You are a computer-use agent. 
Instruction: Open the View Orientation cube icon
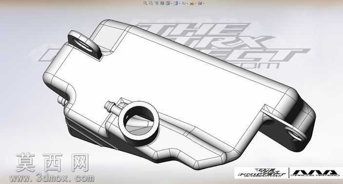click(168, 3)
